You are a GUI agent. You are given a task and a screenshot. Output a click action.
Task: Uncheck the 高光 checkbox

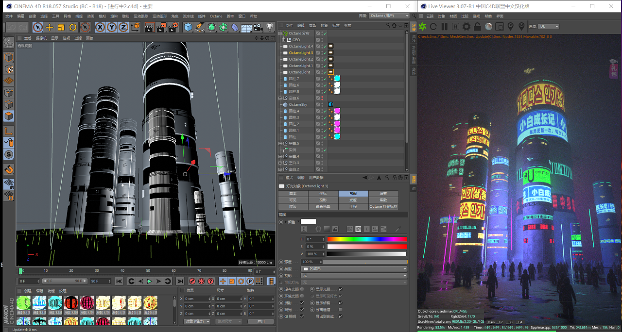(302, 309)
